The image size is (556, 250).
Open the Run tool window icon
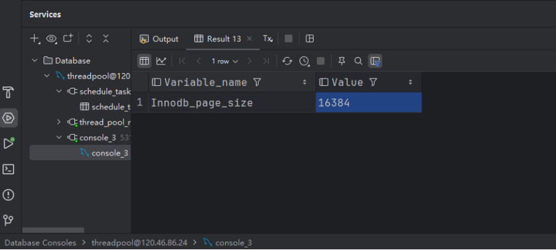[9, 143]
